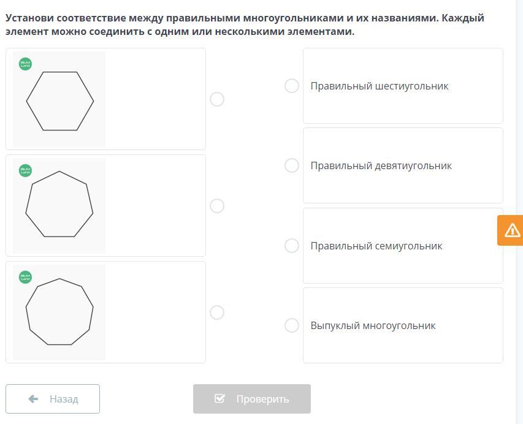Image resolution: width=523 pixels, height=424 pixels.
Task: Select the radio for Выпуклый многоугольник
Action: coord(292,325)
